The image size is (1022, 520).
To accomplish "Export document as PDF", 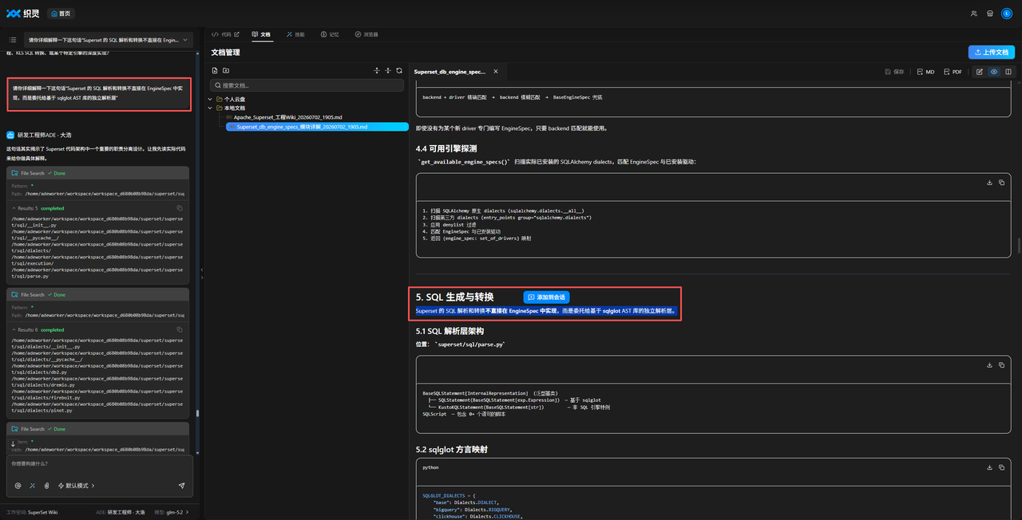I will (953, 72).
